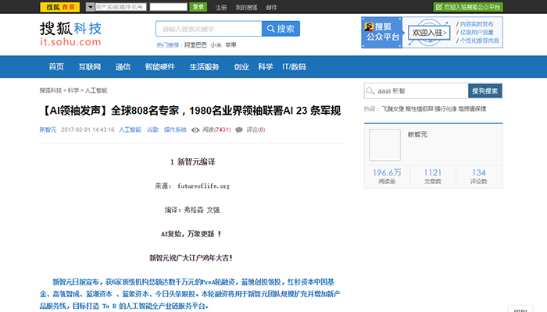Click the 新智元 author avatar thumbnail
Screen dimensions: 547x312
[x=384, y=145]
